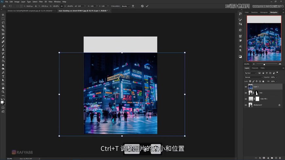Toggle the aspect ratio link icon
The image size is (285, 160).
click(62, 6)
